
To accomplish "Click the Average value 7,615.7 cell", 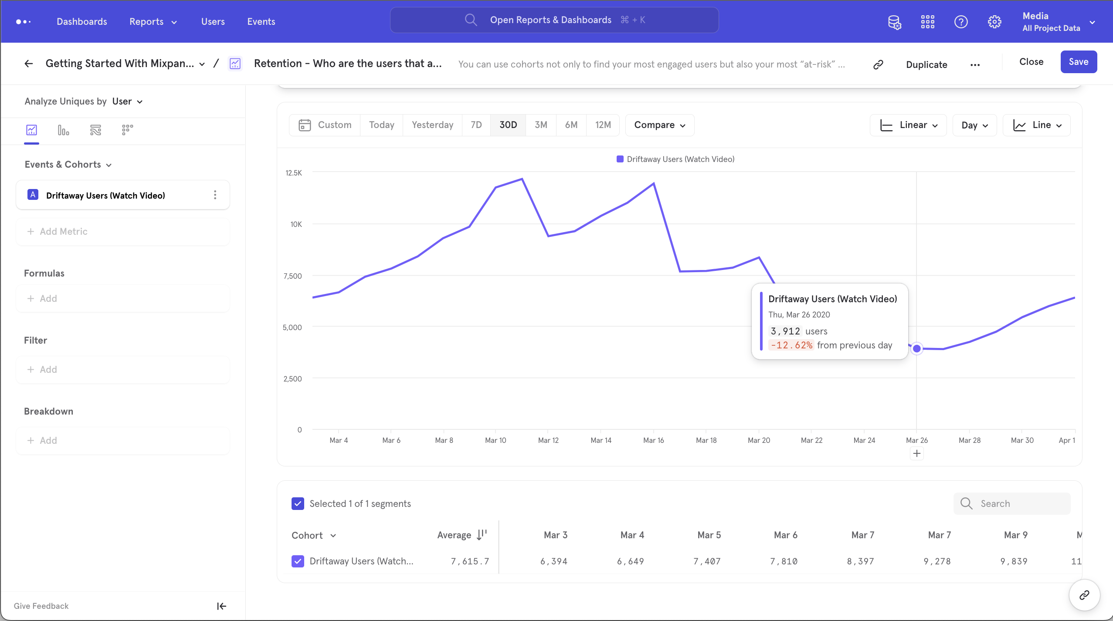I will point(470,561).
